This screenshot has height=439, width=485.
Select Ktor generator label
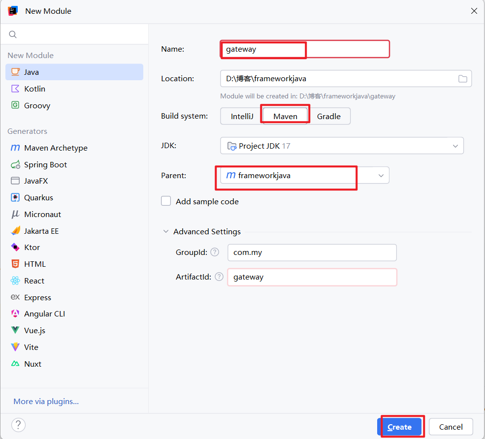tap(32, 248)
